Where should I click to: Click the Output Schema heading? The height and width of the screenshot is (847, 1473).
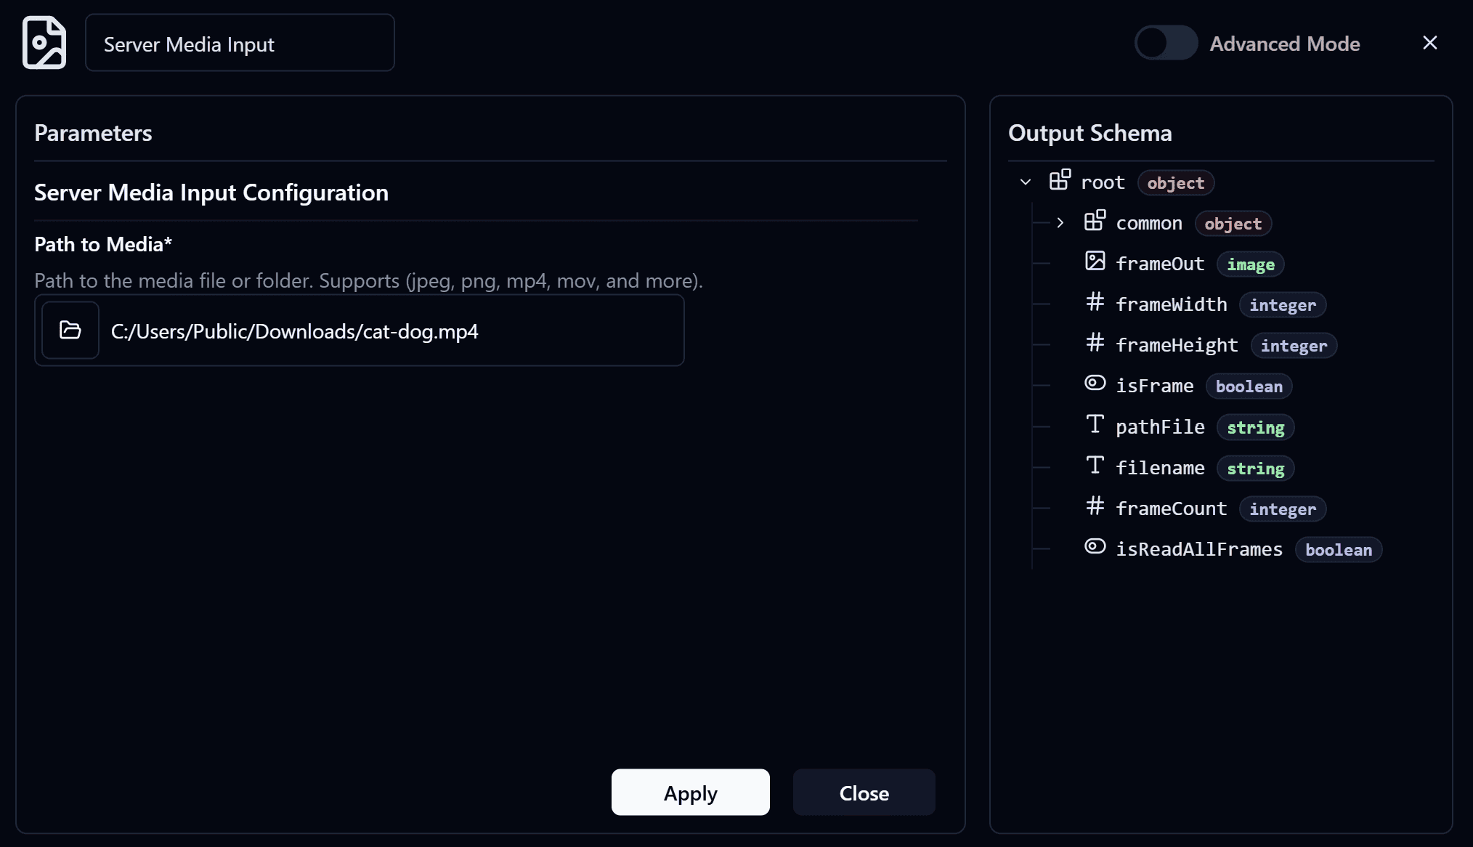click(1089, 133)
